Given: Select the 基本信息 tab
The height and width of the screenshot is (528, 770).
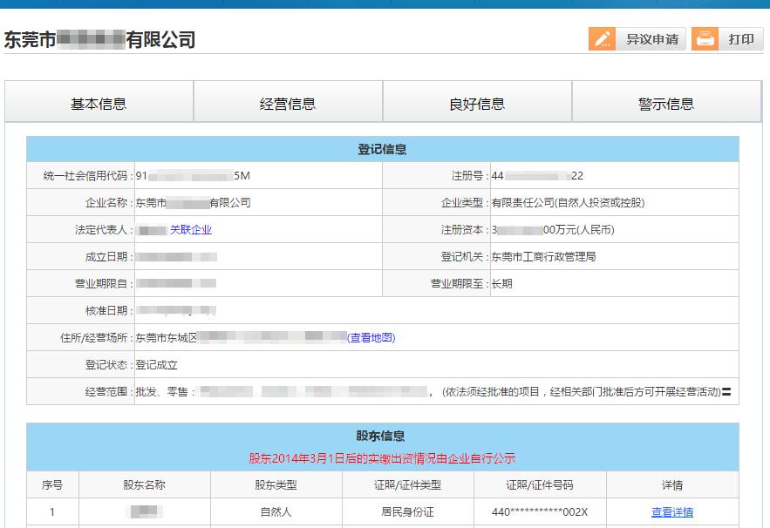Looking at the screenshot, I should tap(99, 102).
